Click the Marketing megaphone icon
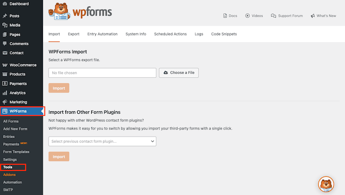The height and width of the screenshot is (195, 345). 5,102
